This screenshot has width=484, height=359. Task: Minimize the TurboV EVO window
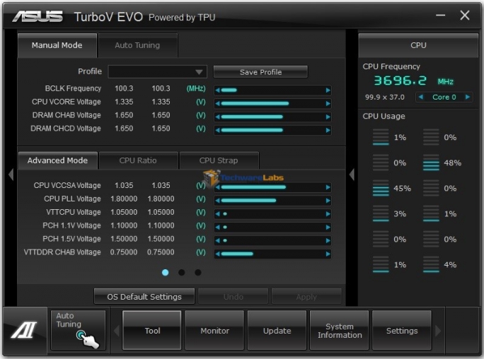[440, 15]
